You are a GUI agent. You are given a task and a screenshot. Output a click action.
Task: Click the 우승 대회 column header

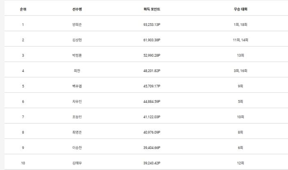[240, 9]
